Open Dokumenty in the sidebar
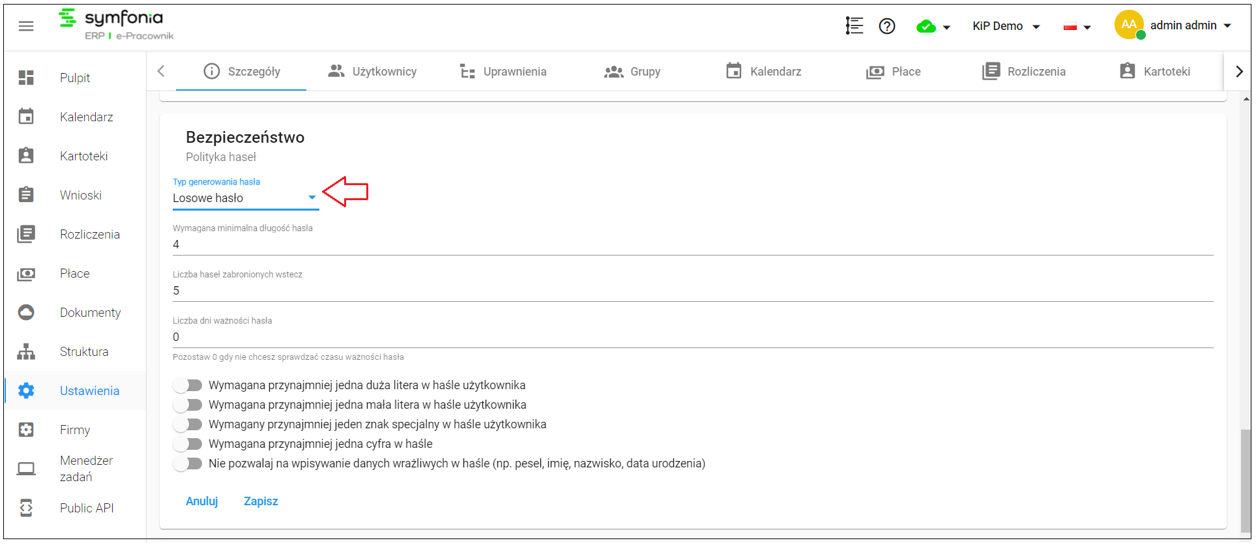This screenshot has width=1256, height=545. coord(75,312)
